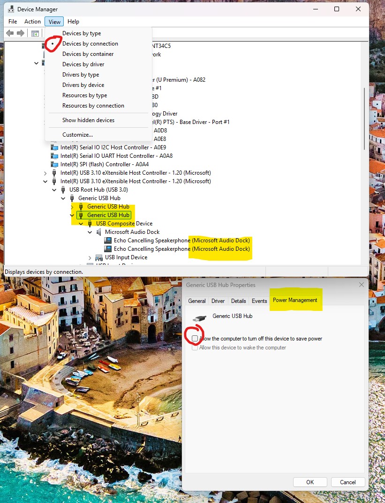This screenshot has width=385, height=503.
Task: Click the USB Composite Device plug icon
Action: click(90, 224)
